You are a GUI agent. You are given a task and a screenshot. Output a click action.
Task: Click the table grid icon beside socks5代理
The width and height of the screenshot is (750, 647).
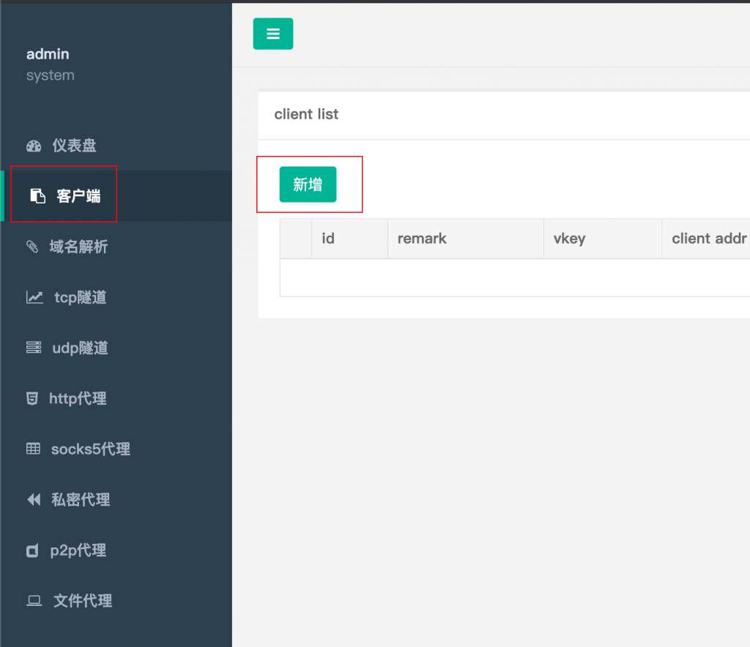(x=34, y=449)
